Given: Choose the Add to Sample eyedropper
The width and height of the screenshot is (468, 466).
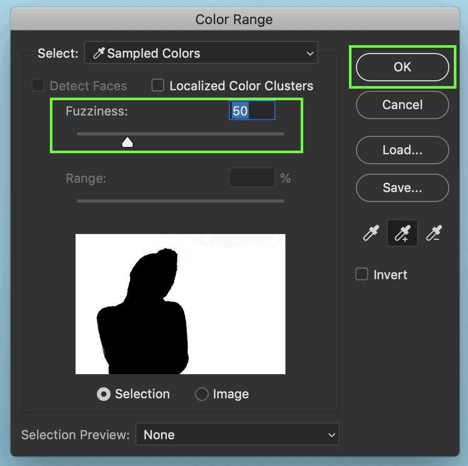Looking at the screenshot, I should pos(402,233).
